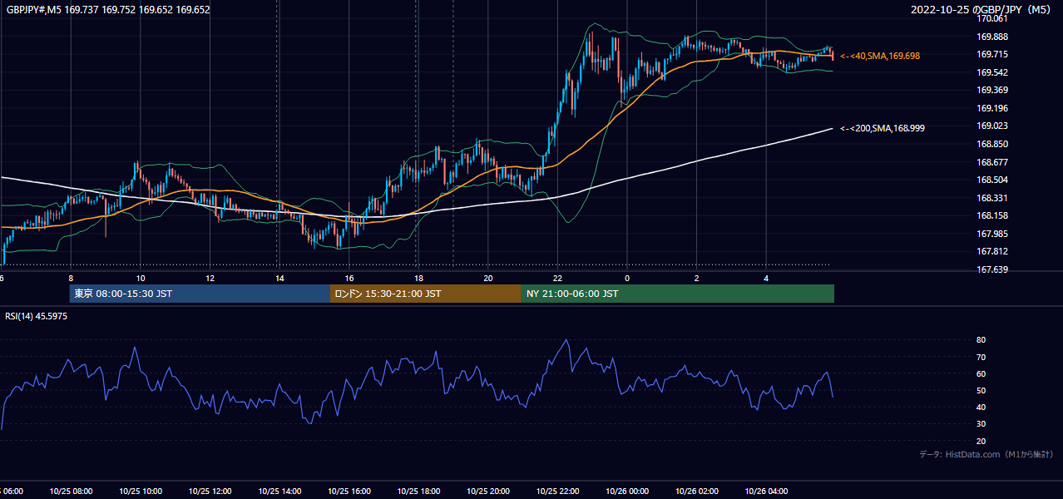
Task: Click price axis label 169.196
Action: coord(991,108)
